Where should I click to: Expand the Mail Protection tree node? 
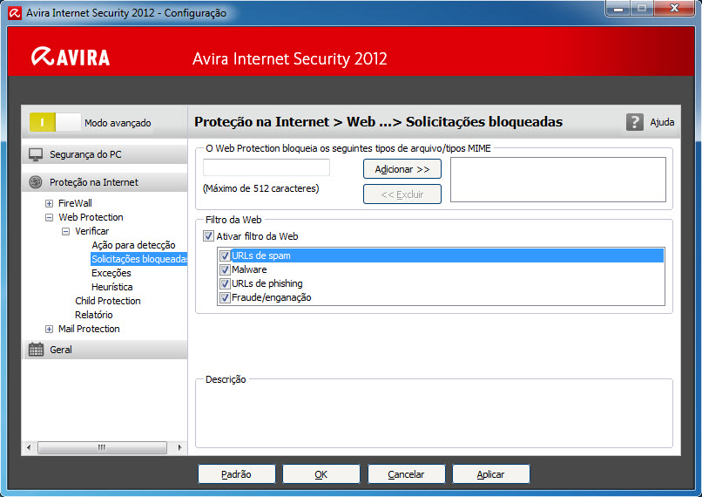tap(50, 329)
